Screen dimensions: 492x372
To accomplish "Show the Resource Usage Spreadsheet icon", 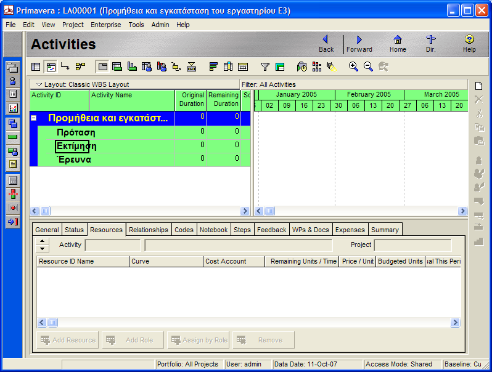I will click(147, 67).
